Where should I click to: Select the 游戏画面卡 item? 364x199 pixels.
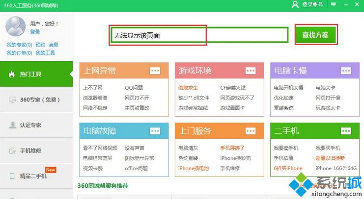[x=232, y=108]
